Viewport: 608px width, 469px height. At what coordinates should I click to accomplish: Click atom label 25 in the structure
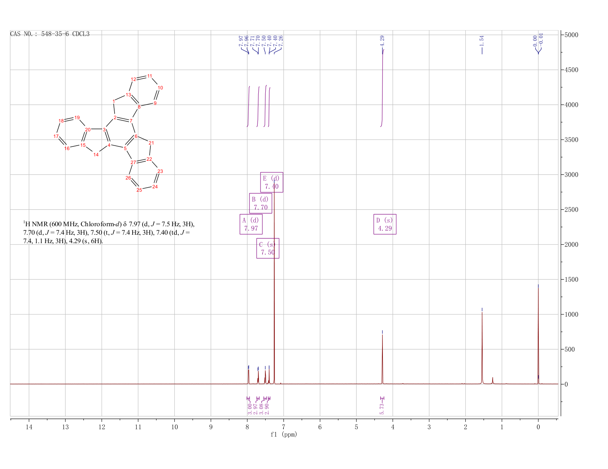pos(139,190)
